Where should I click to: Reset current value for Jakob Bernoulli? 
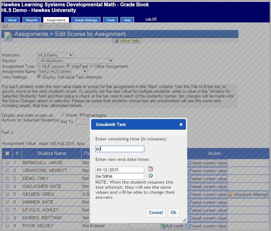pyautogui.click(x=207, y=163)
